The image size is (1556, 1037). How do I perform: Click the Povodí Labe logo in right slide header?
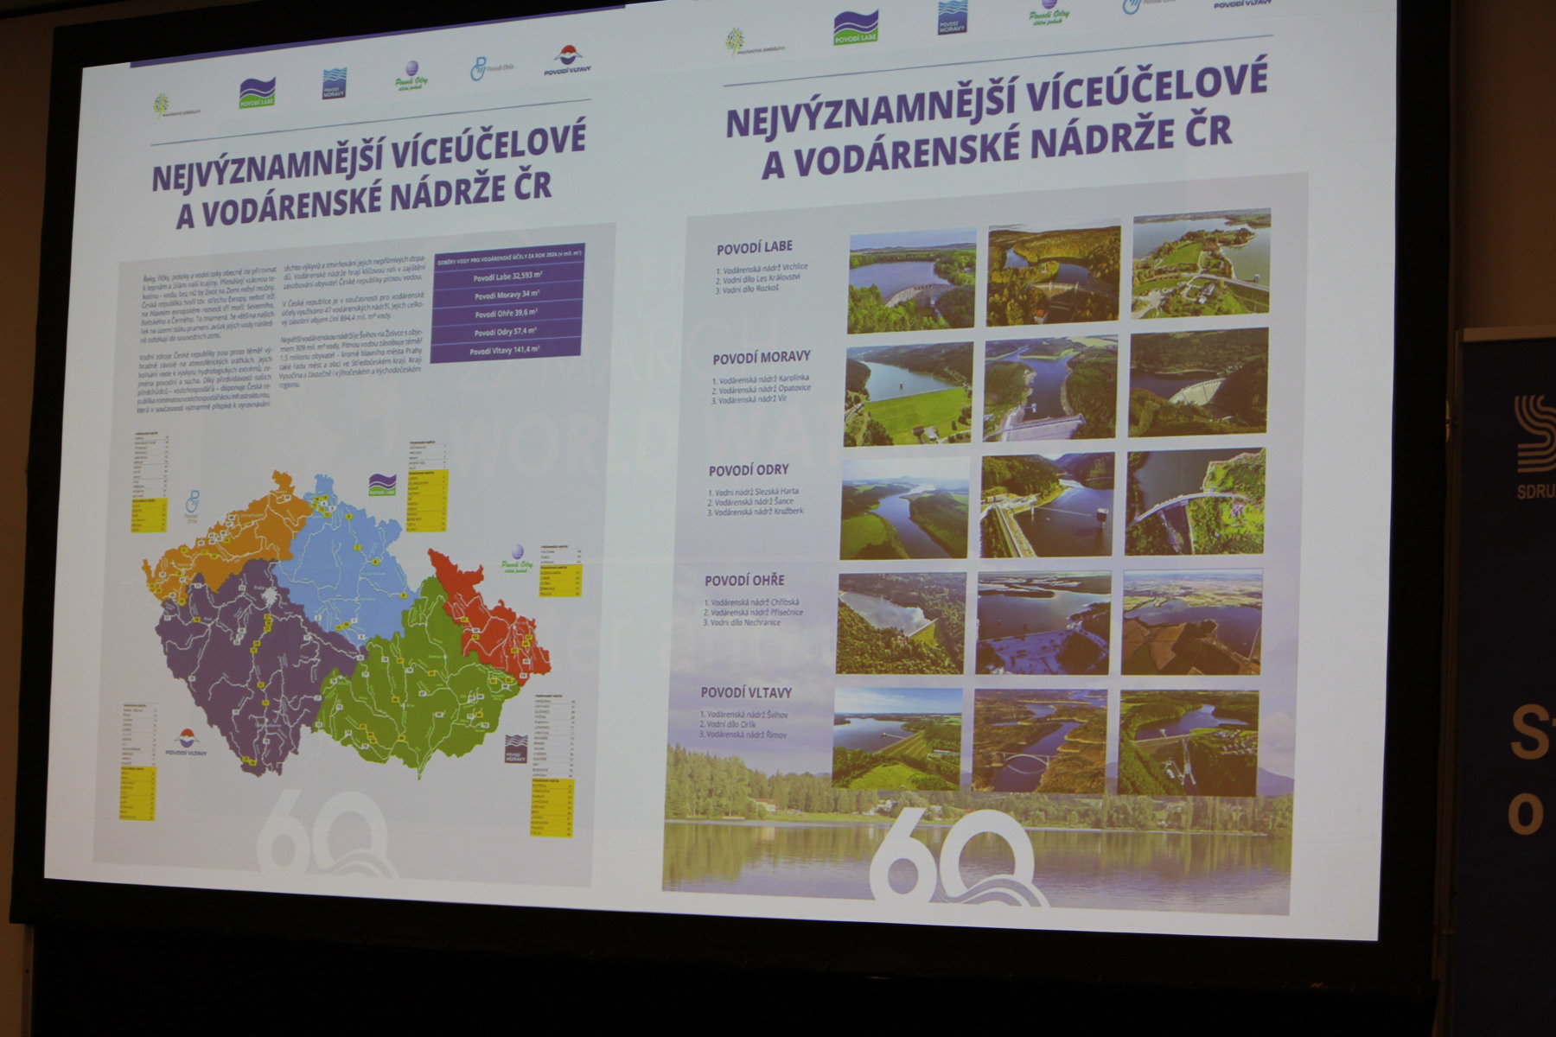pos(855,29)
